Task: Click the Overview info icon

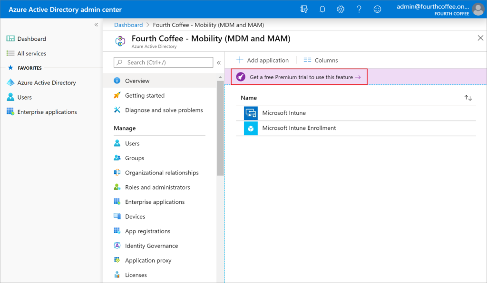Action: 117,81
